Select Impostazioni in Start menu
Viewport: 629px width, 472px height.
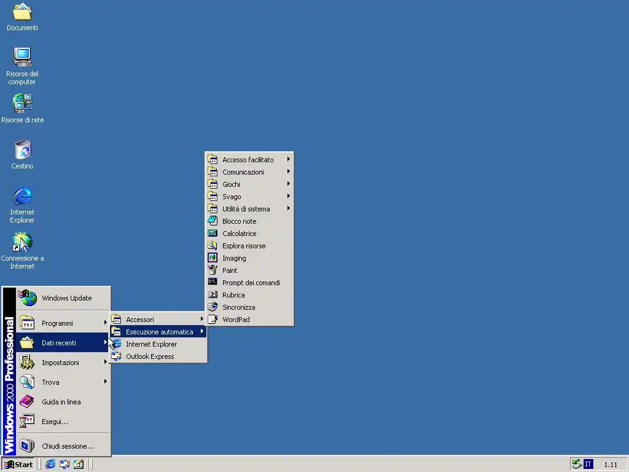[x=63, y=362]
